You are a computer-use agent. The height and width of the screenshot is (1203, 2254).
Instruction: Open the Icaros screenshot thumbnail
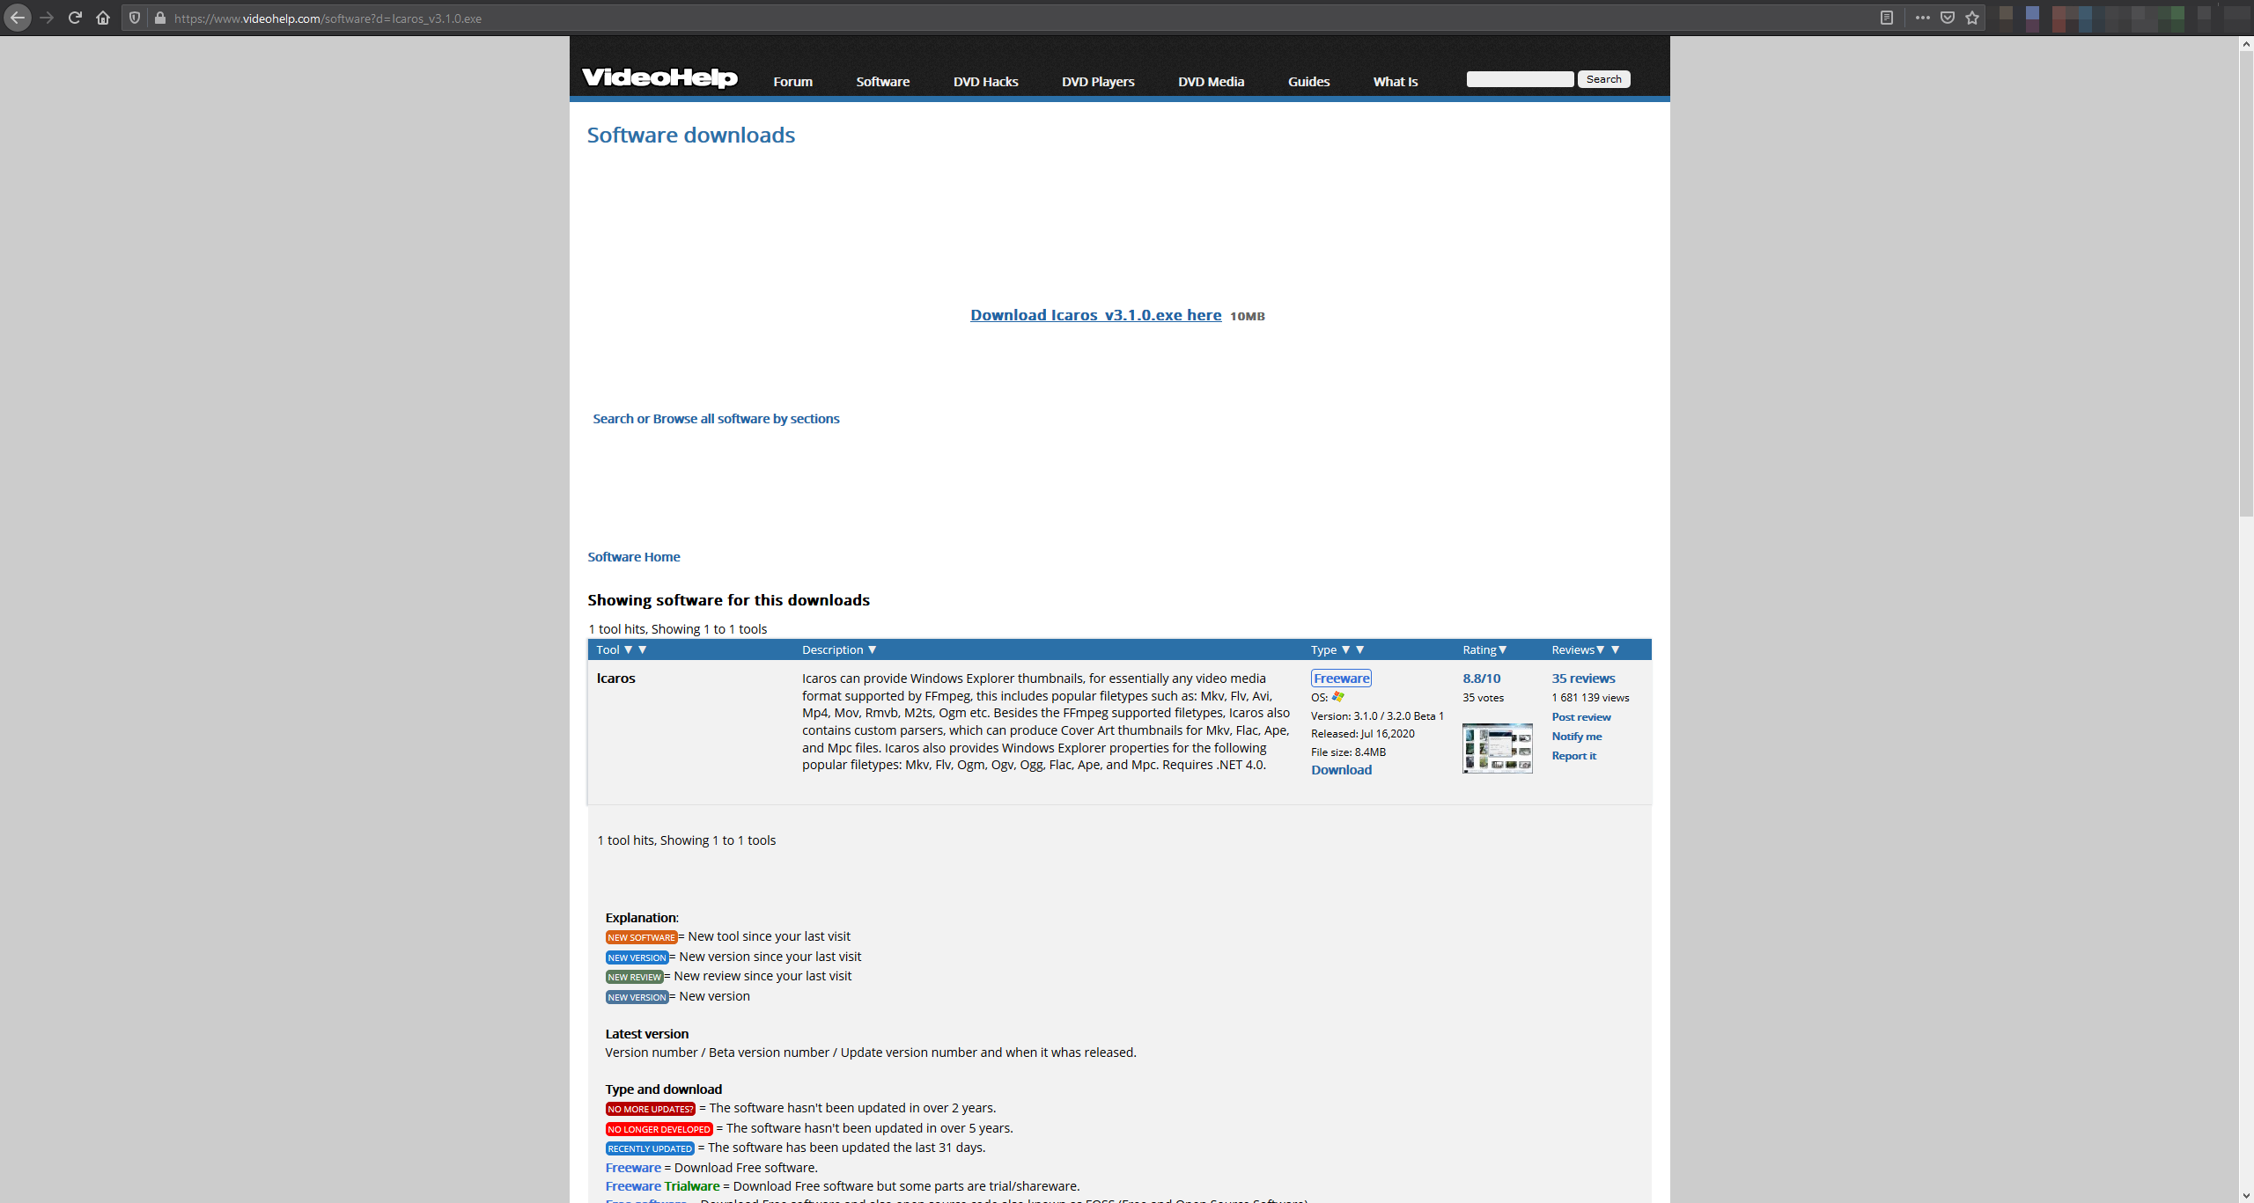point(1496,748)
